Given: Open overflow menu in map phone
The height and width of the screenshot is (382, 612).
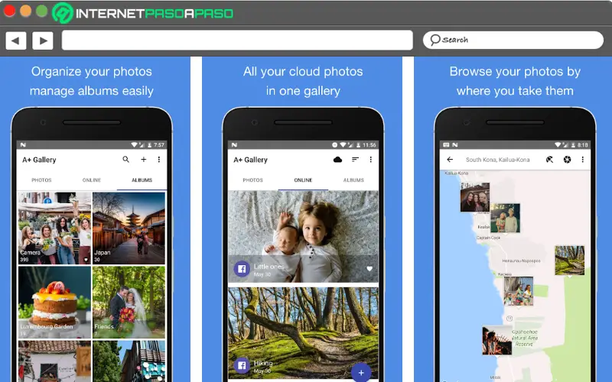Looking at the screenshot, I should coord(583,160).
